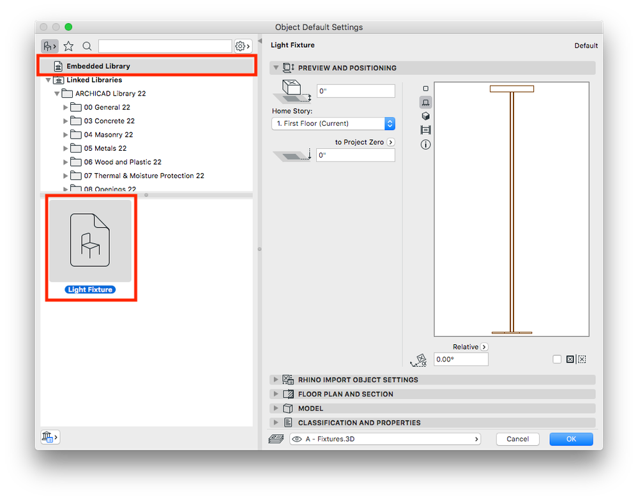The height and width of the screenshot is (500, 638).
Task: Collapse the Linked Libraries node
Action: pyautogui.click(x=49, y=80)
